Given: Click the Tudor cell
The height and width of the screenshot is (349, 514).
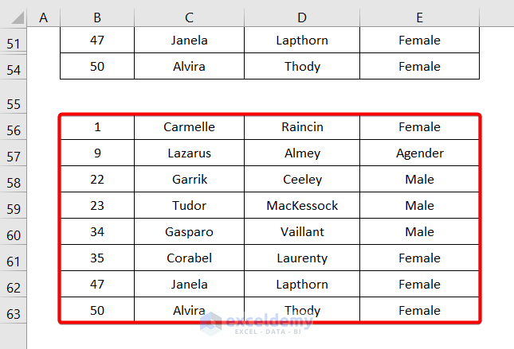Looking at the screenshot, I should pyautogui.click(x=189, y=206).
